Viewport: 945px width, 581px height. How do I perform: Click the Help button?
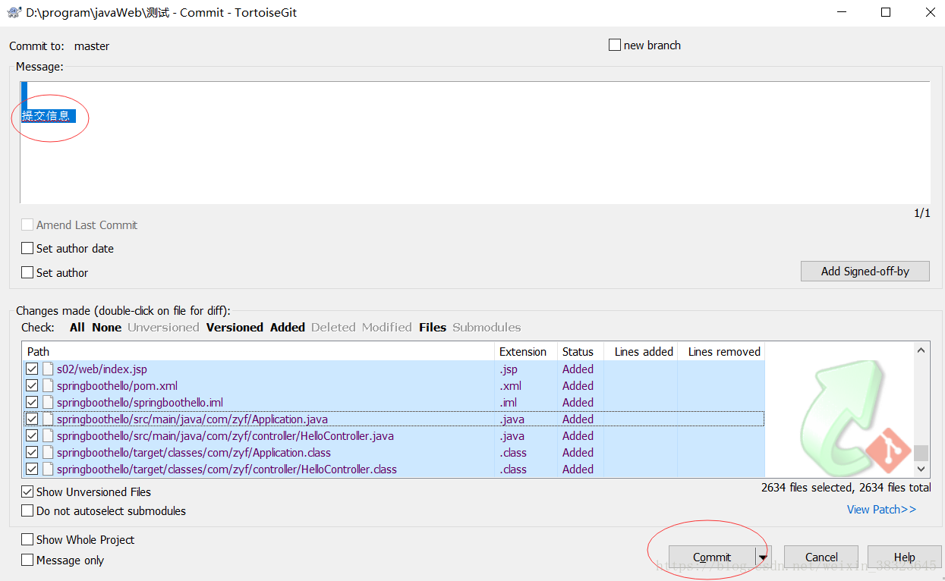tap(904, 557)
